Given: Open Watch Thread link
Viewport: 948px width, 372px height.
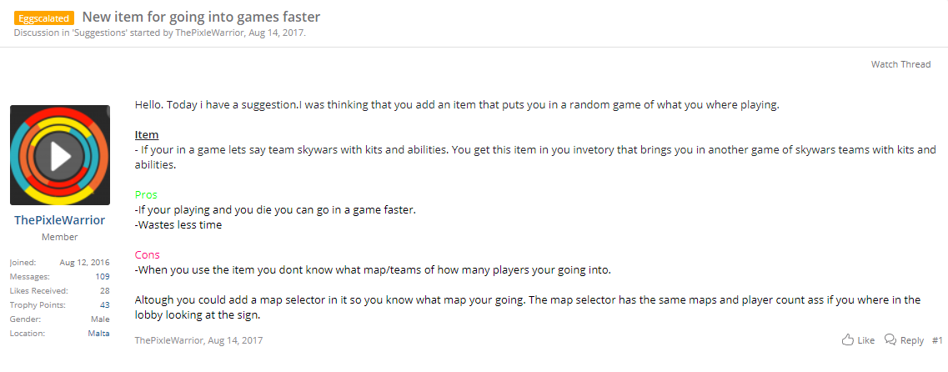Looking at the screenshot, I should 900,64.
